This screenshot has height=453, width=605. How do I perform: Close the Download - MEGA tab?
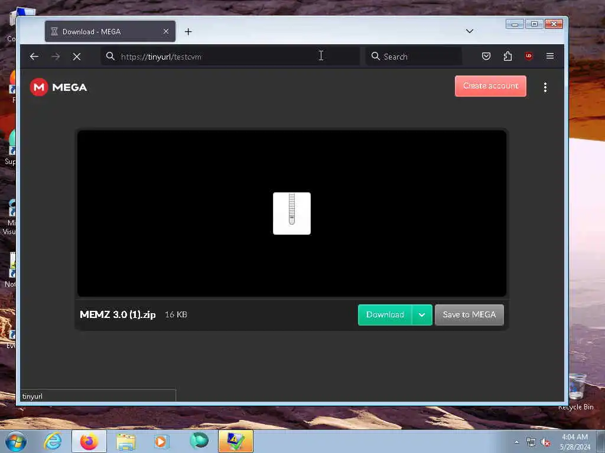(166, 31)
